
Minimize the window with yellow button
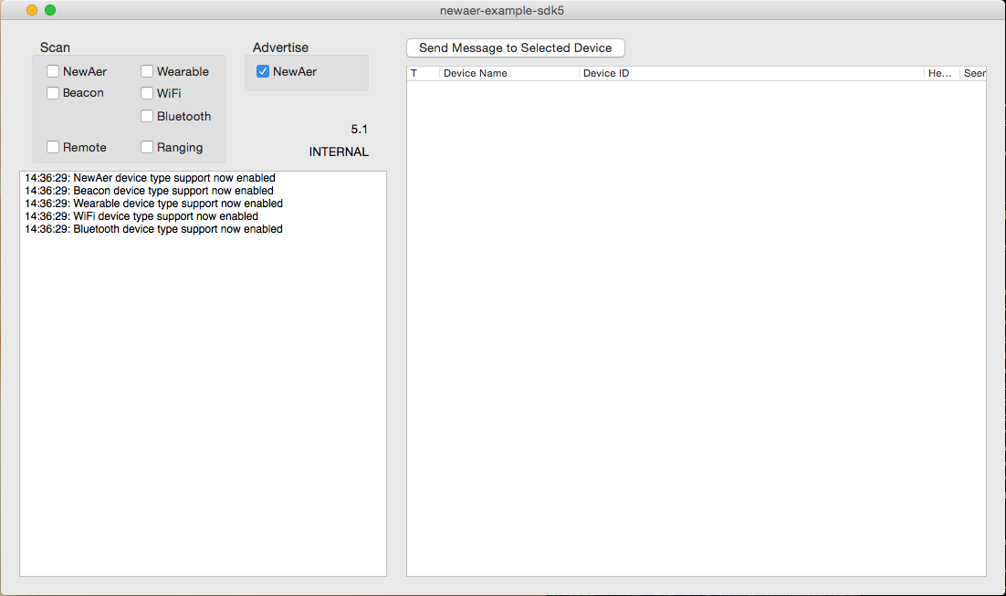[x=31, y=10]
